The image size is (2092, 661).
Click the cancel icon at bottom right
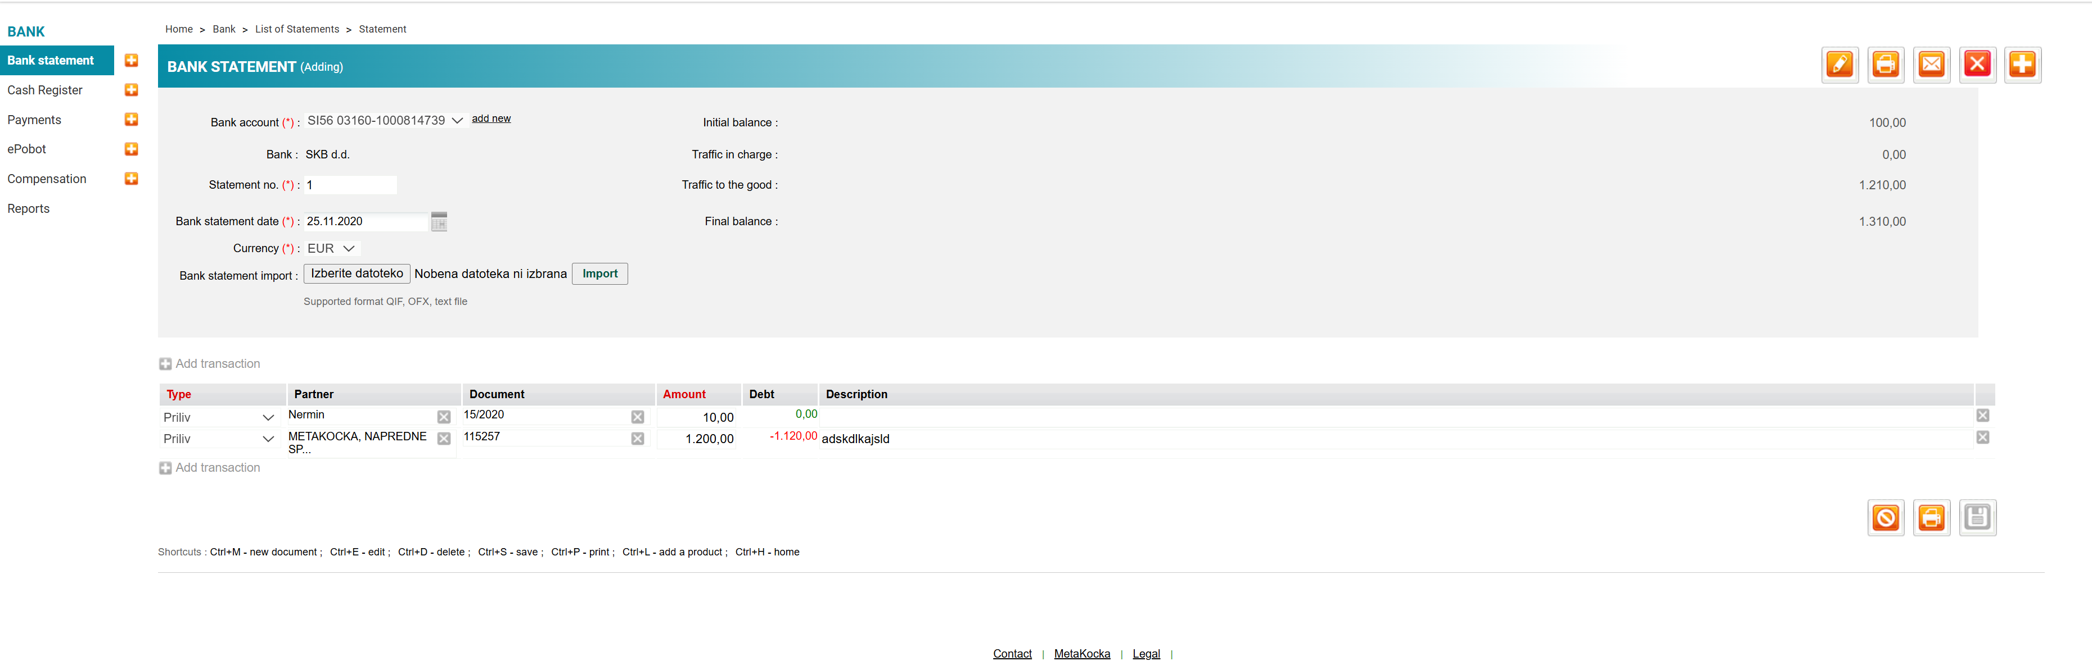click(1885, 517)
